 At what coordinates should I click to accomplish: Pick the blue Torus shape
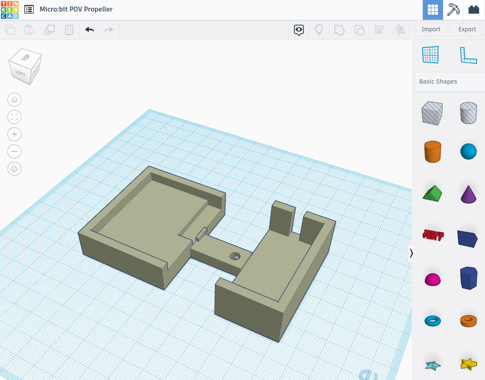point(432,321)
